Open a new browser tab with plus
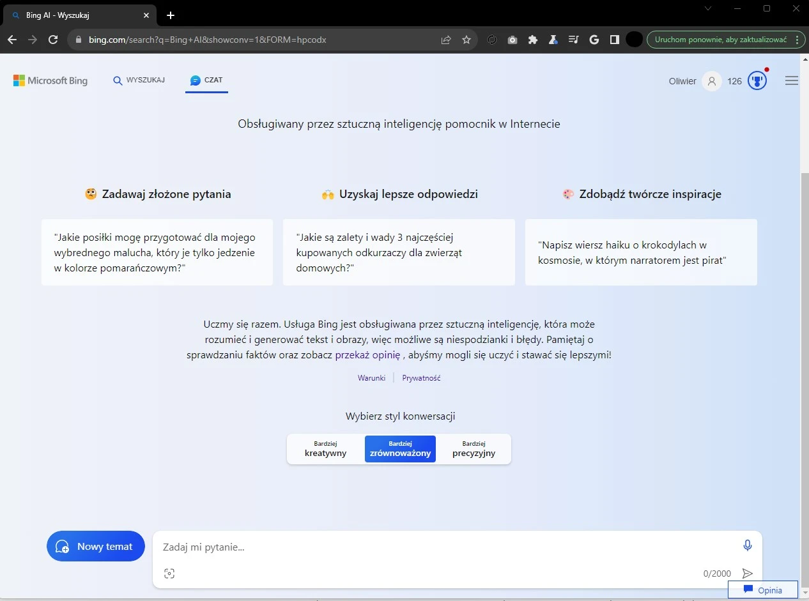Image resolution: width=809 pixels, height=601 pixels. tap(170, 15)
